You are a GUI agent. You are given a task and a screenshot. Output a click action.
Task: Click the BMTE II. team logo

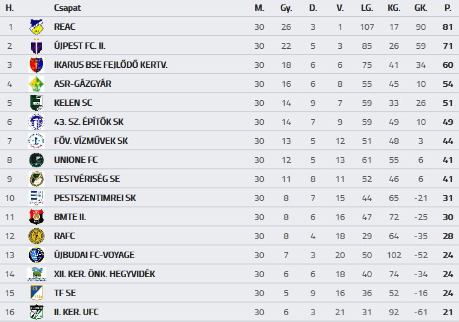(36, 217)
